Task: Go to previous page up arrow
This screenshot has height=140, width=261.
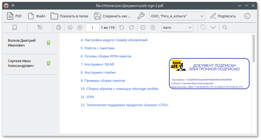Action: pos(80,27)
